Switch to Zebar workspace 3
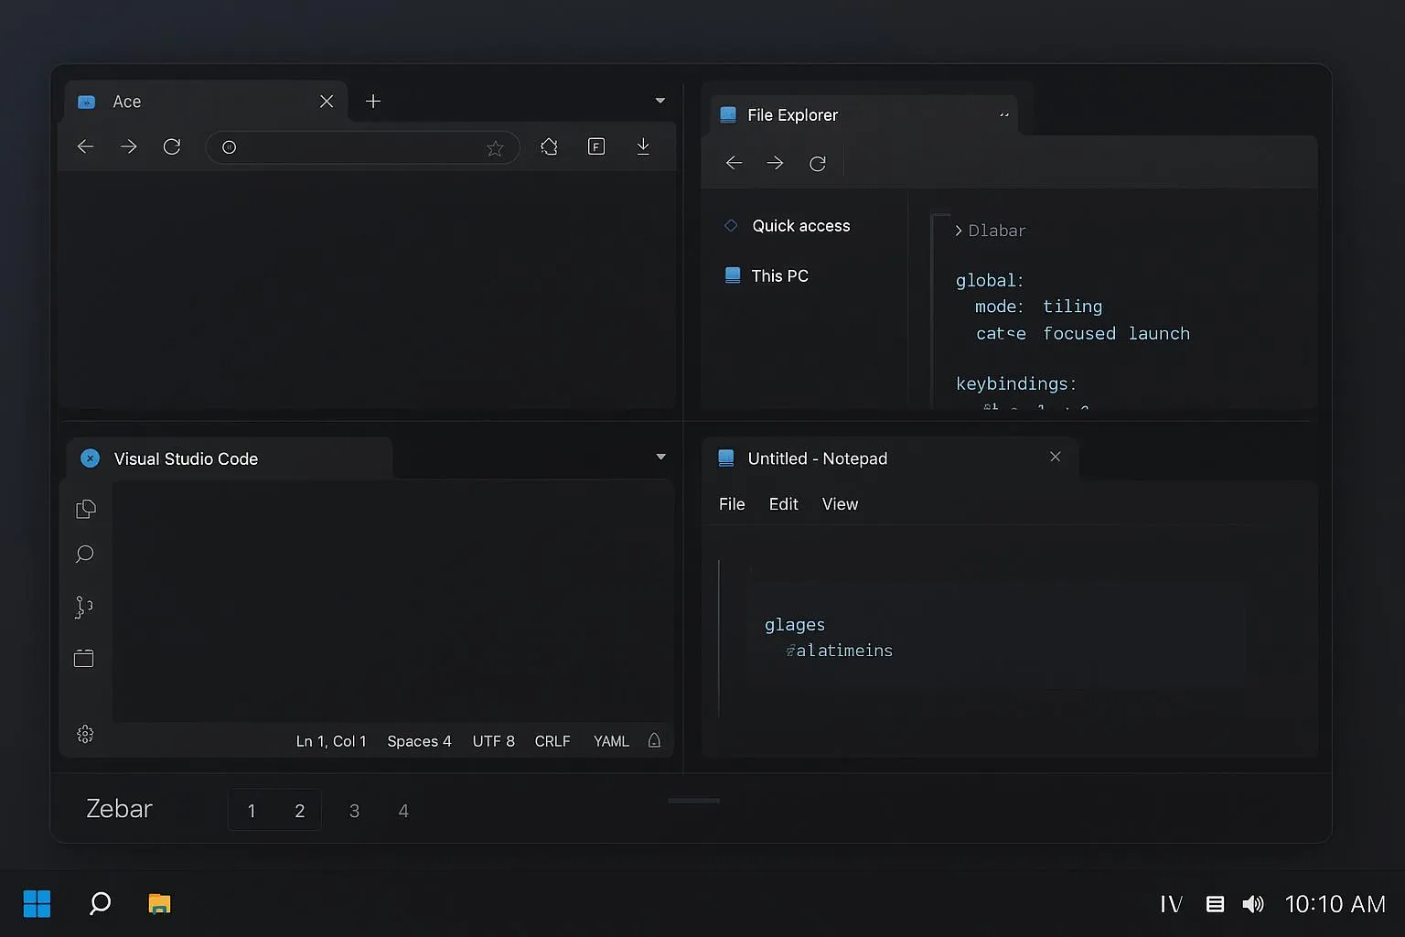This screenshot has height=937, width=1405. 354,811
